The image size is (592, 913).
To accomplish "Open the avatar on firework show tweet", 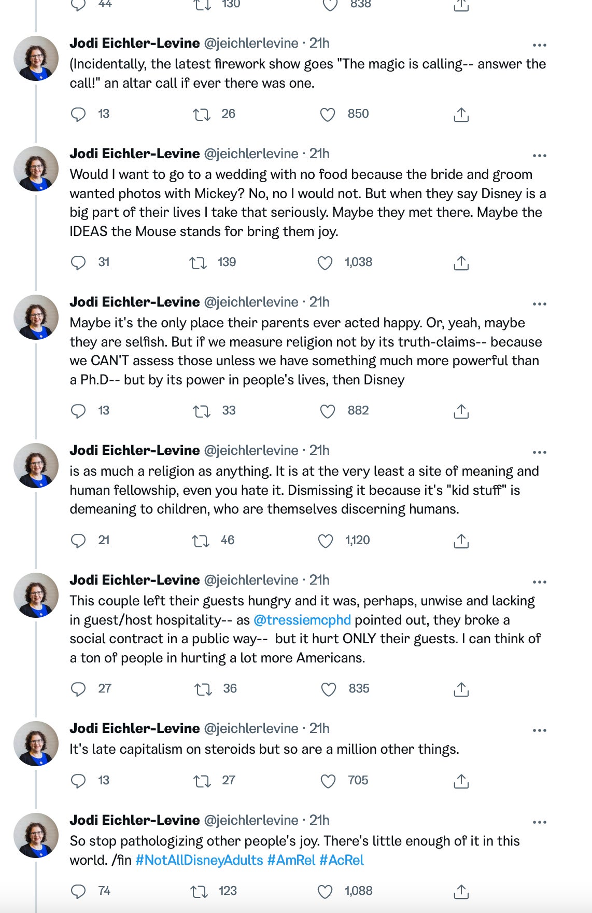I will click(x=36, y=58).
